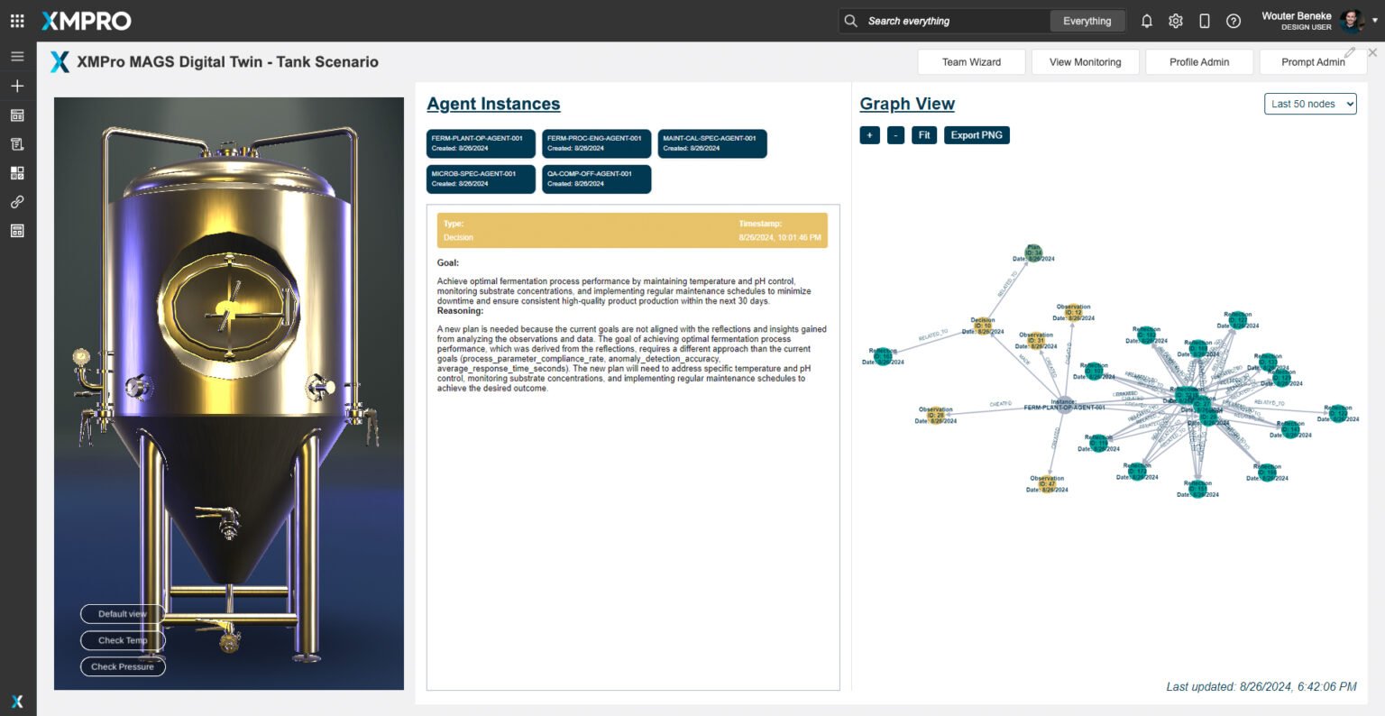1385x716 pixels.
Task: Click the plus icon in left sidebar
Action: tap(17, 86)
